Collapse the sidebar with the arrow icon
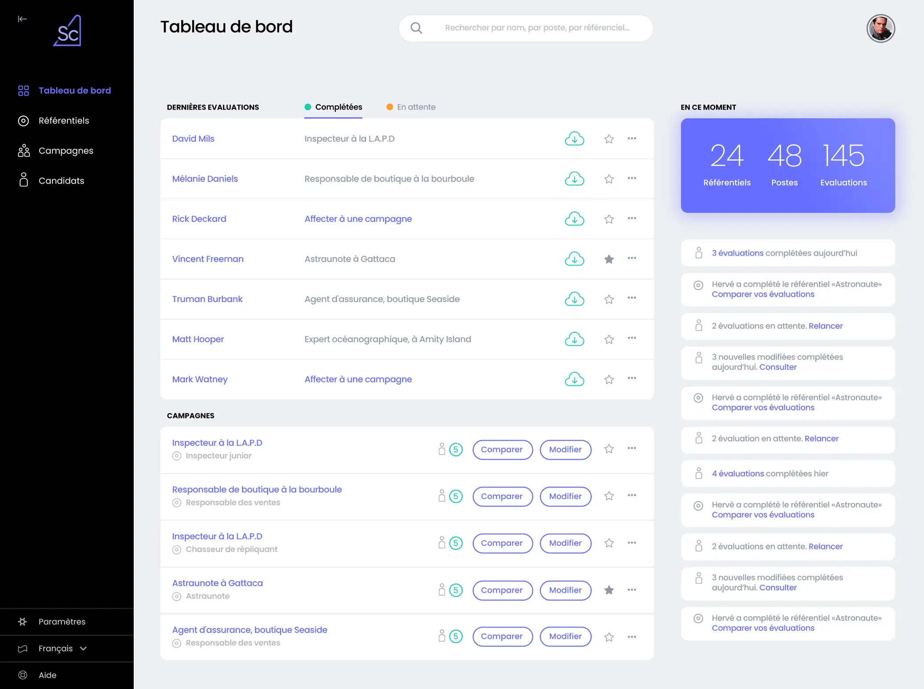Screen dimensions: 924x689 (22, 19)
